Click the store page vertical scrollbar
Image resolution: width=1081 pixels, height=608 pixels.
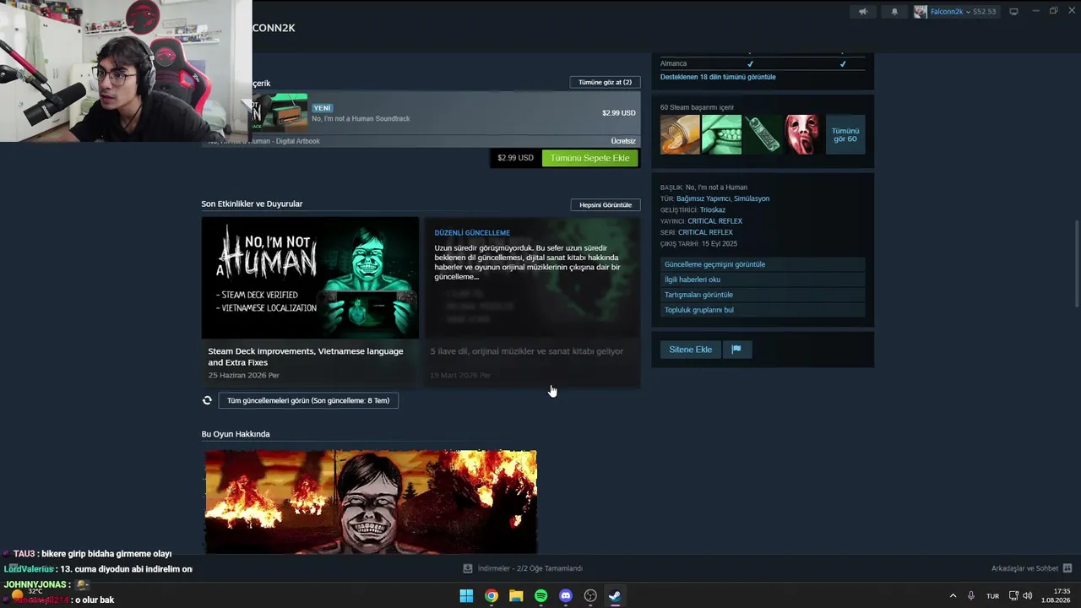click(x=1076, y=263)
